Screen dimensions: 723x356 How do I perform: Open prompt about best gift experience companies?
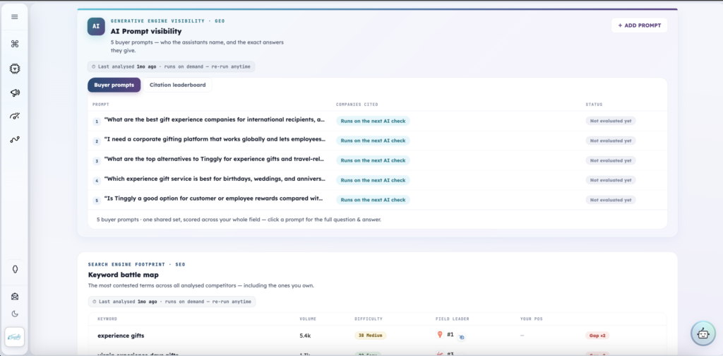(215, 120)
